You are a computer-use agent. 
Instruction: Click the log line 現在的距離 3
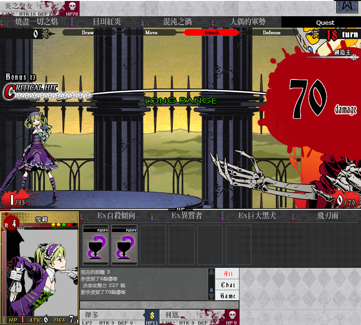[x=95, y=272]
